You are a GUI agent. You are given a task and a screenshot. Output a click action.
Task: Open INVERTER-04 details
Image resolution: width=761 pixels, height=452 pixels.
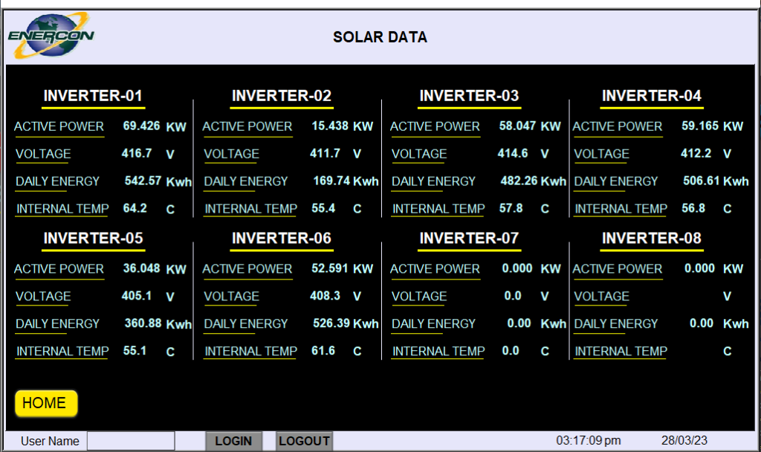pos(652,95)
